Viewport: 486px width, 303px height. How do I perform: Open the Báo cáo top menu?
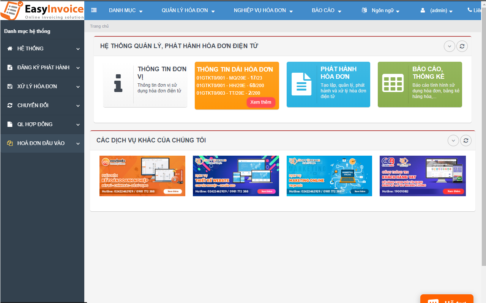[x=326, y=11]
